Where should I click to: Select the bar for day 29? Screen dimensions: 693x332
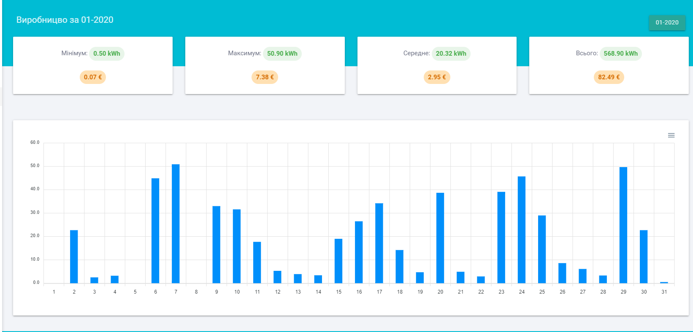click(623, 225)
